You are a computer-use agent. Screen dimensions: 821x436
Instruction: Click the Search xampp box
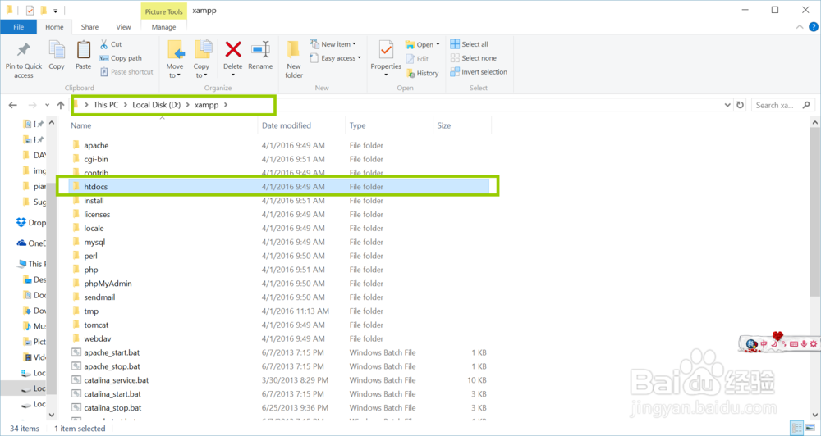(782, 105)
